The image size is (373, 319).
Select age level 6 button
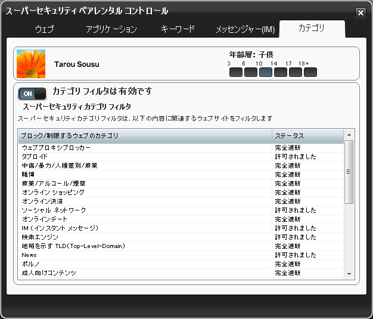coord(251,72)
